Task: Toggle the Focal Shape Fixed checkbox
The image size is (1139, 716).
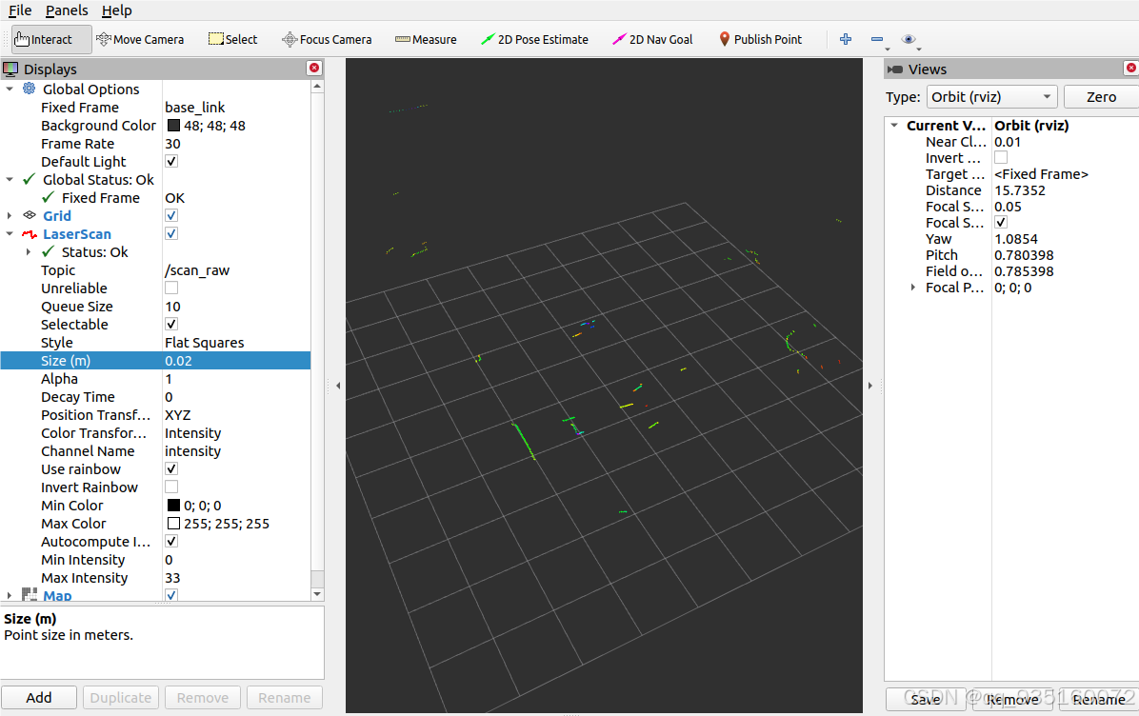Action: tap(1001, 222)
